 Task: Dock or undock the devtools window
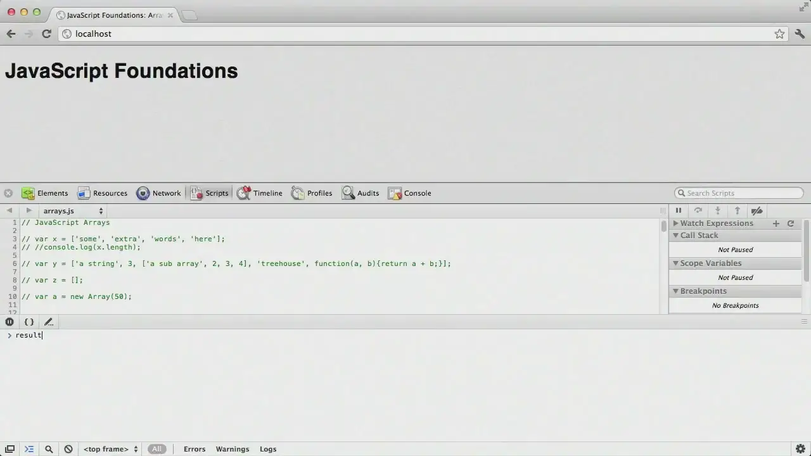[10, 449]
